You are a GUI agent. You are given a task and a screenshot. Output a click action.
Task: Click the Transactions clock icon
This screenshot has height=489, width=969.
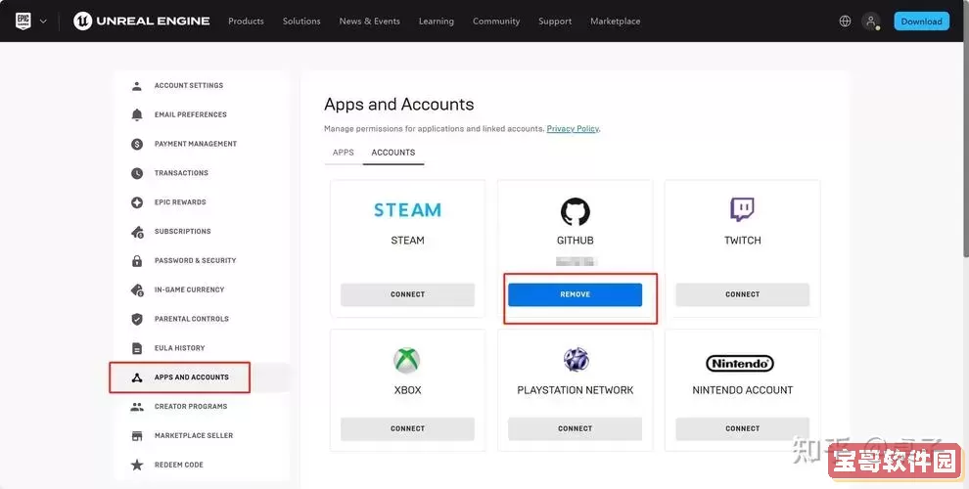(137, 173)
